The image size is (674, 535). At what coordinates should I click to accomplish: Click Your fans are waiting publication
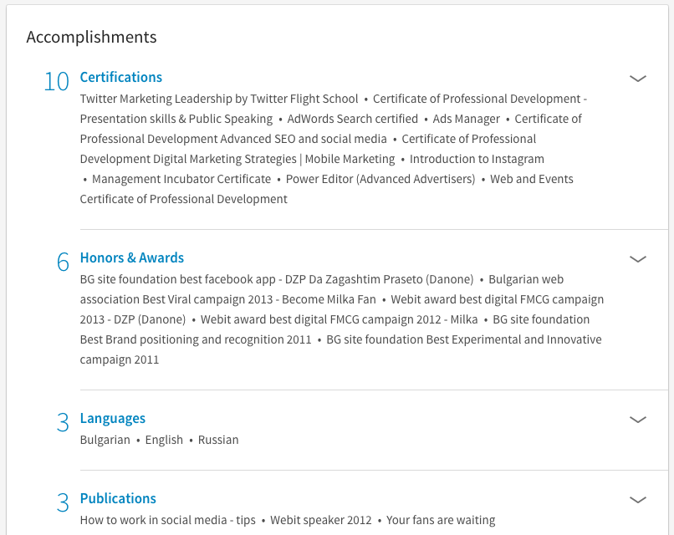click(441, 520)
